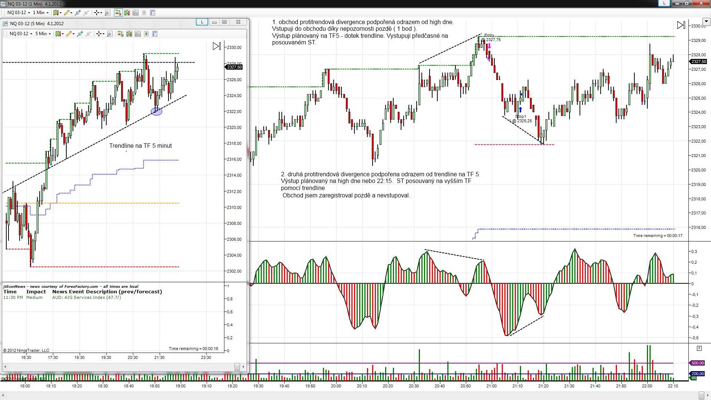Click the zoom-in icon in the 5 Min chart toolbar
This screenshot has width=711, height=400.
[80, 34]
